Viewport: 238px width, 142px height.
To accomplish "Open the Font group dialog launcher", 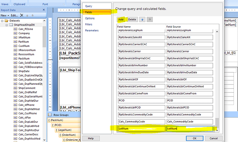I will point(64,4).
